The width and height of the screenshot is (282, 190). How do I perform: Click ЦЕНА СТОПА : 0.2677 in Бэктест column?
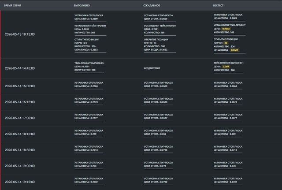pyautogui.click(x=225, y=118)
